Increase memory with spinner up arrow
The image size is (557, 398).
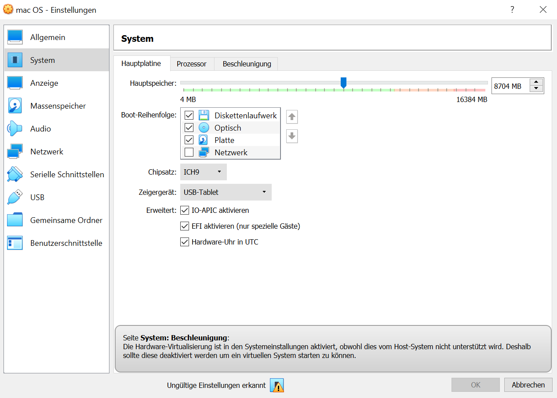click(536, 82)
